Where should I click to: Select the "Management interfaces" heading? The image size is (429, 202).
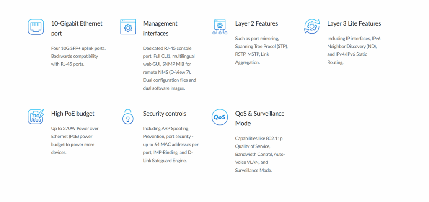pos(160,28)
